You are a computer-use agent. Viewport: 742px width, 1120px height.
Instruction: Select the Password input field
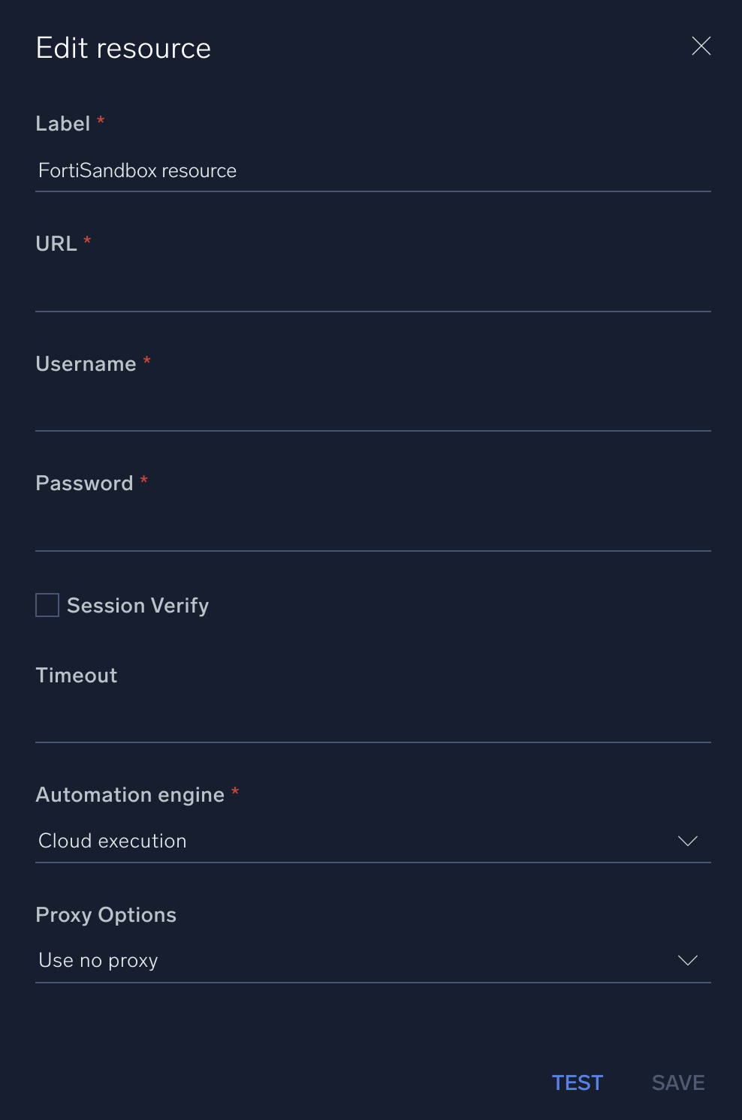tap(373, 530)
